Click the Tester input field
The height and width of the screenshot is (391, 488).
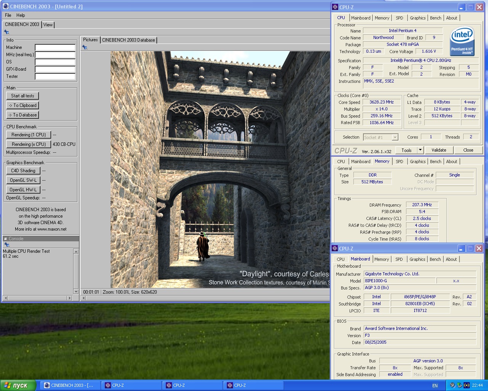tap(55, 76)
